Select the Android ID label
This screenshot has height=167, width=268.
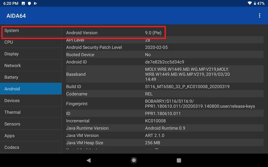tap(76, 62)
